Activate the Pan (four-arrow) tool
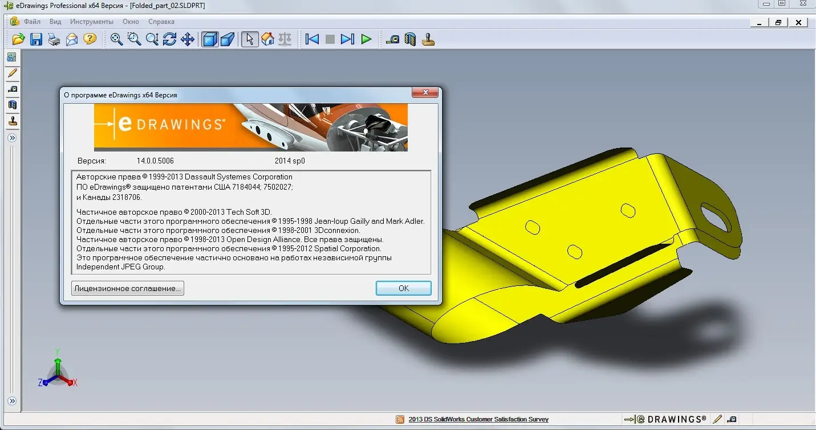Image resolution: width=816 pixels, height=430 pixels. (x=188, y=39)
